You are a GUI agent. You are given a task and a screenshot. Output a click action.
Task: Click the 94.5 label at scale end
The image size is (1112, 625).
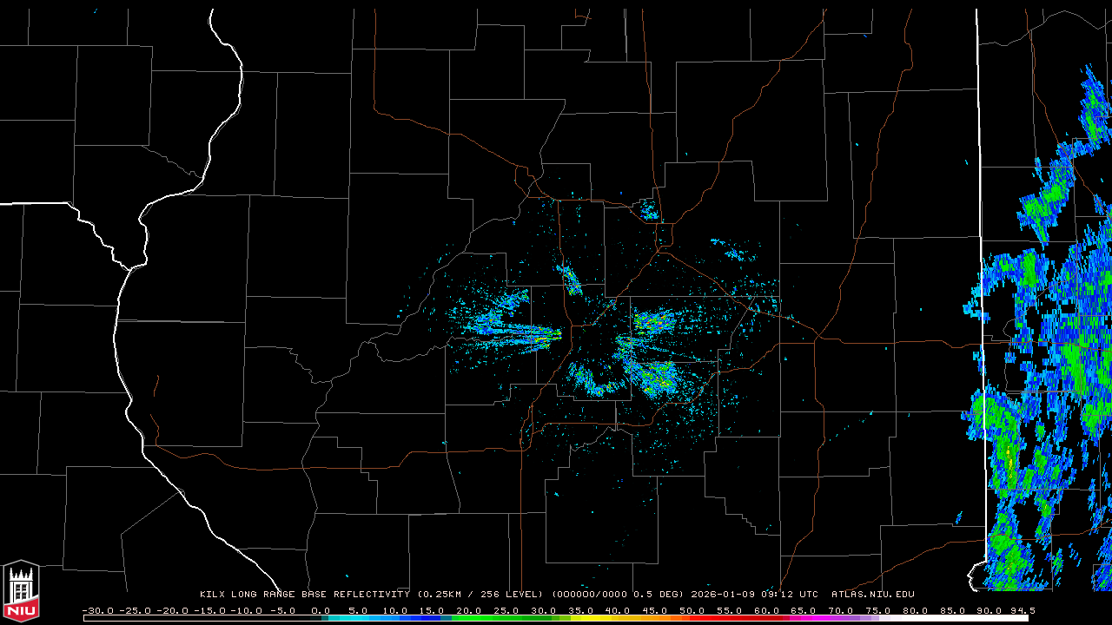[1022, 611]
